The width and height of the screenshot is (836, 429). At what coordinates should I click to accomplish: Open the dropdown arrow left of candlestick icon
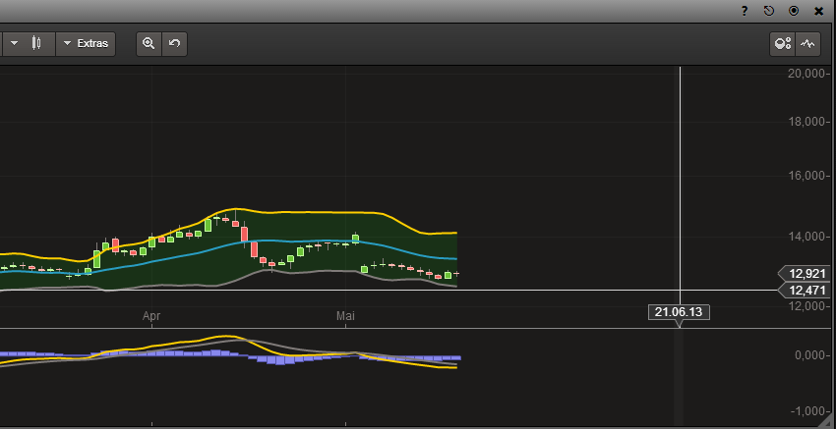[15, 43]
